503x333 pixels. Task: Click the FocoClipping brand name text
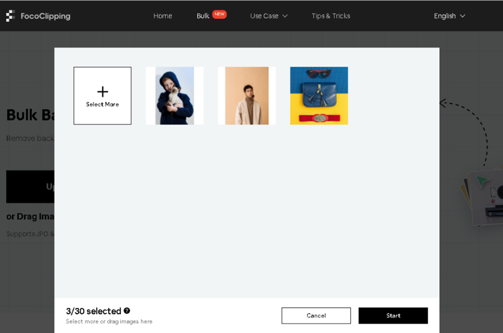[45, 16]
